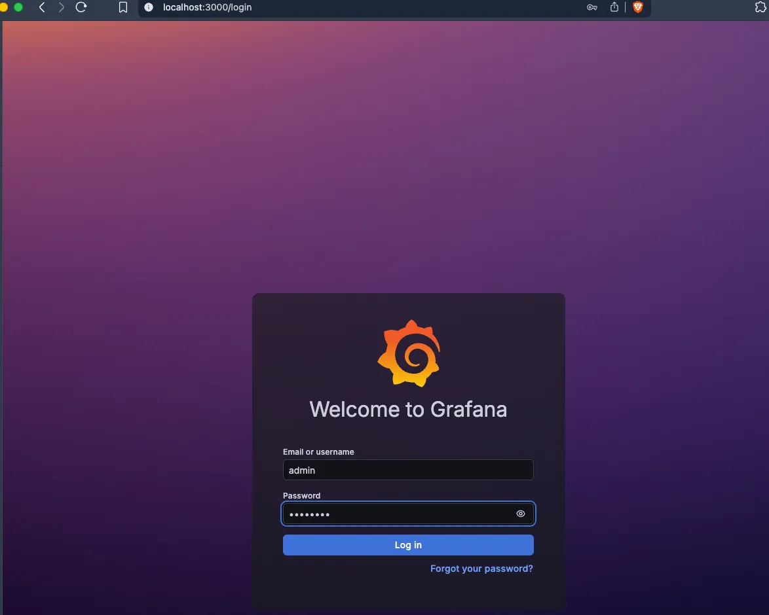Click the Password field label

pyautogui.click(x=301, y=495)
